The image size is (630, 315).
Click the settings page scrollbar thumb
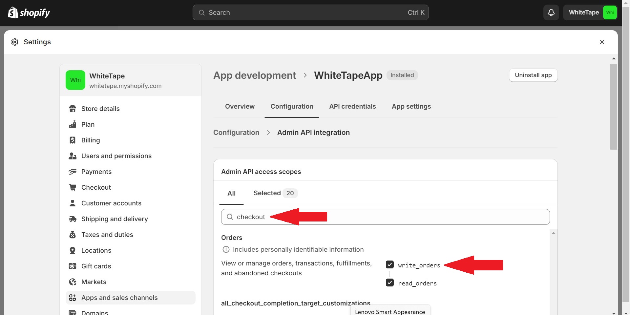pos(614,107)
